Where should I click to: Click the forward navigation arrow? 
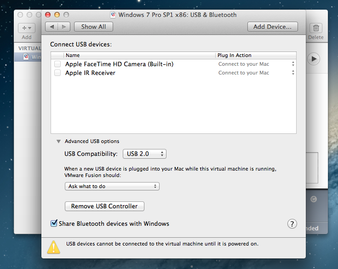[64, 27]
